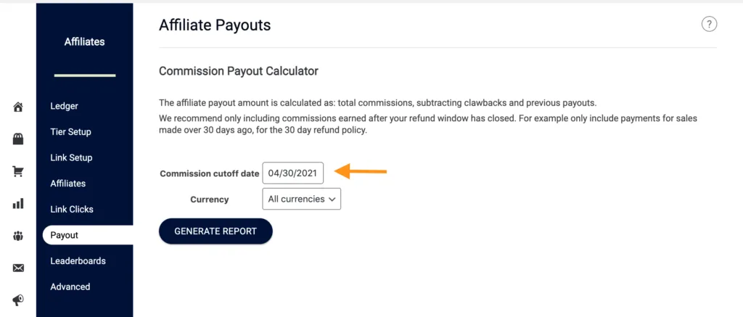This screenshot has height=317, width=743.
Task: Click the Affiliates header at sidebar top
Action: (84, 42)
